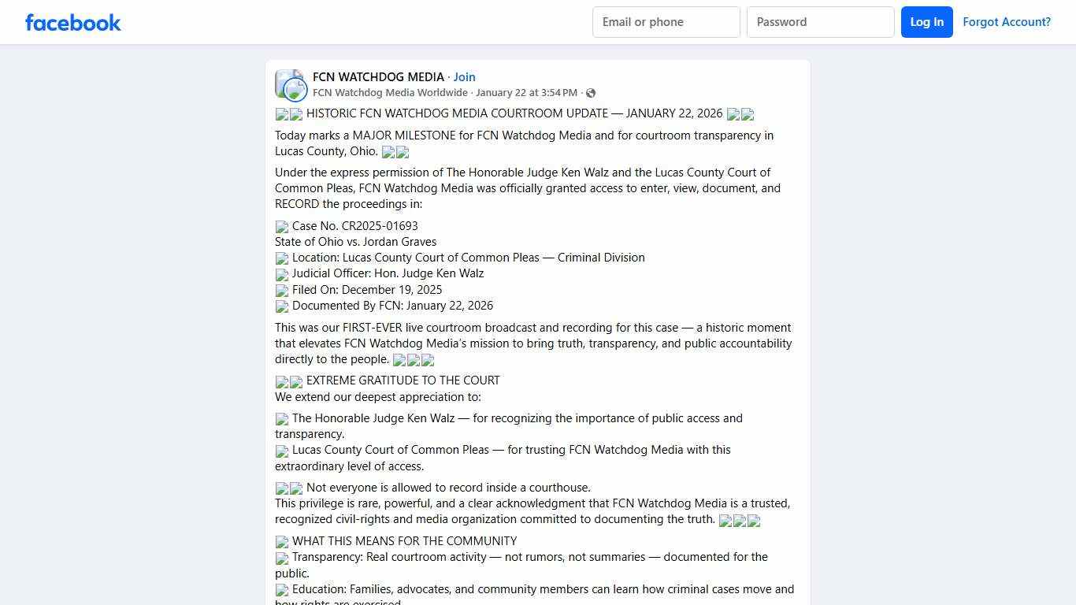Click the Email or phone input field
This screenshot has height=605, width=1076.
666,22
